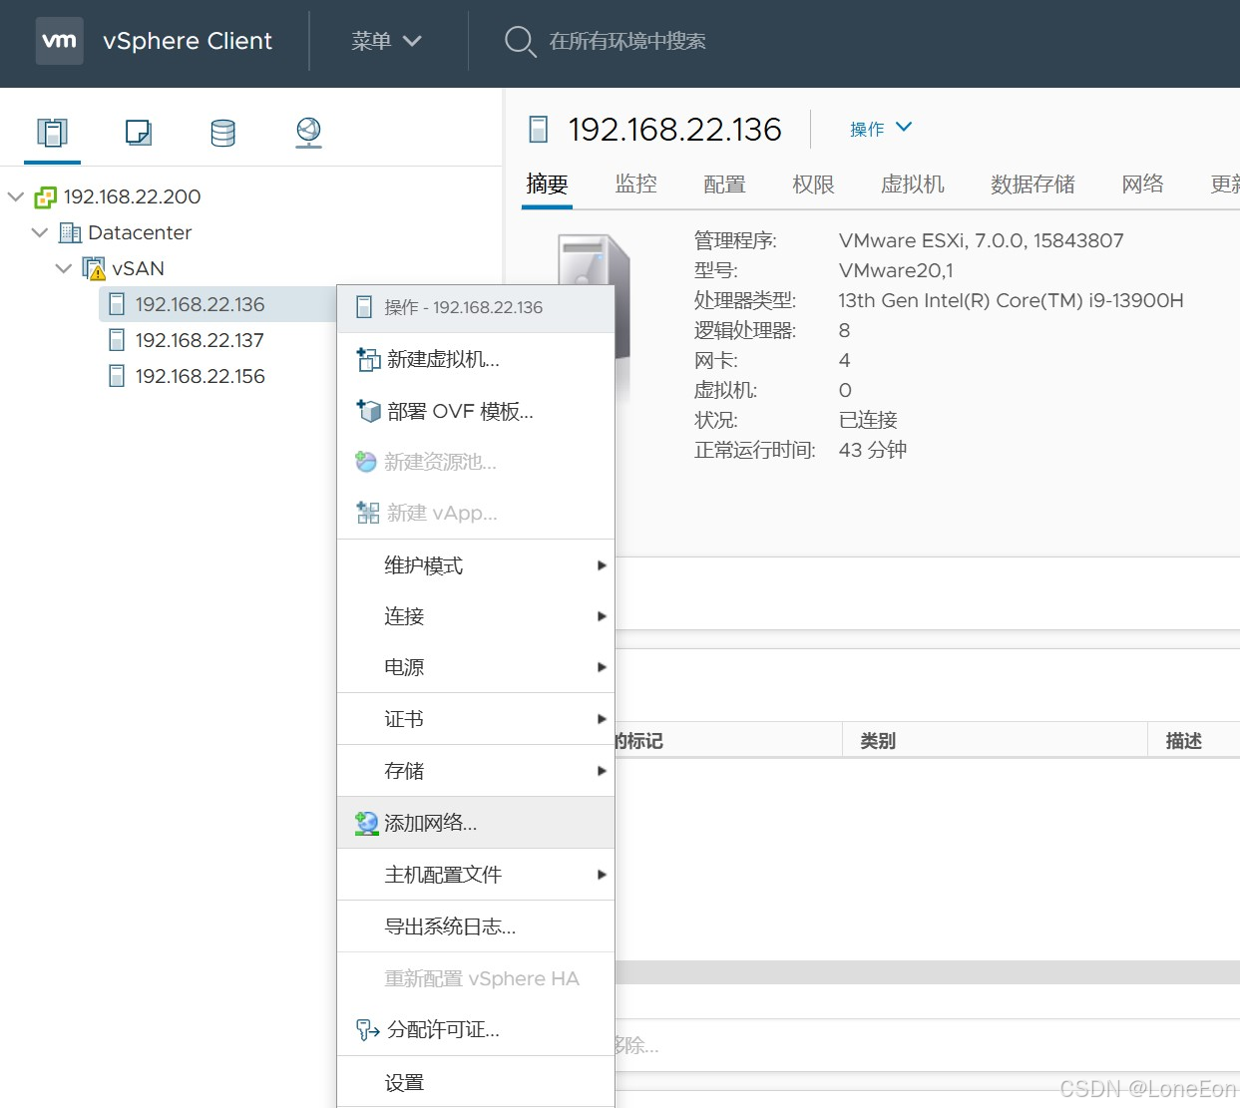The height and width of the screenshot is (1108, 1240).
Task: Choose 部署 OVF 模板 menu entry
Action: click(x=476, y=411)
